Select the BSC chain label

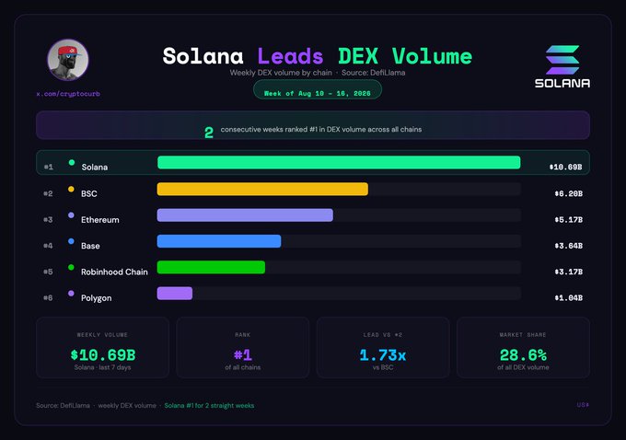point(89,193)
